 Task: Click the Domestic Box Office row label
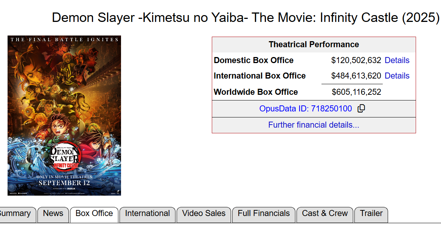pyautogui.click(x=253, y=60)
